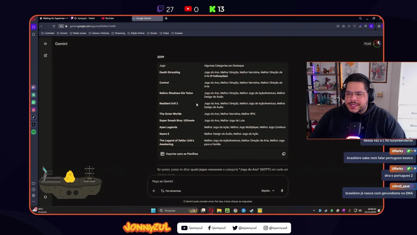The image size is (417, 235).
Task: Activate the microphone in the Gemini prompt box
Action: [282, 191]
